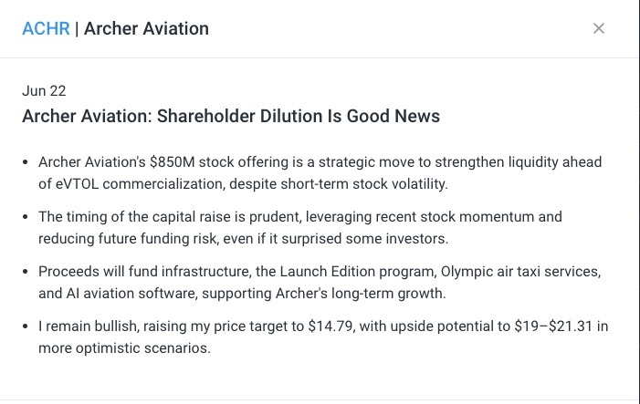Image resolution: width=640 pixels, height=404 pixels.
Task: Click the $19–$21.31 upside range text
Action: point(553,326)
